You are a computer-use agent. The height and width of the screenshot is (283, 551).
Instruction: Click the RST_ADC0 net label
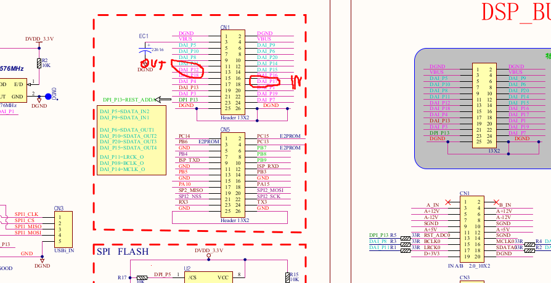[437, 235]
